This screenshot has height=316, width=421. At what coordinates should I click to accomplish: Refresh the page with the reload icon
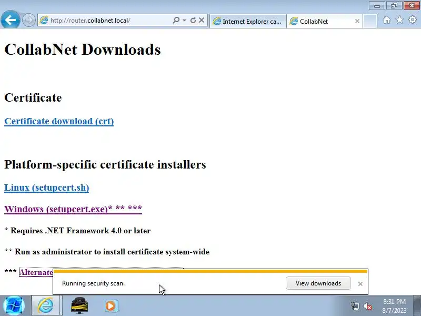tap(193, 20)
